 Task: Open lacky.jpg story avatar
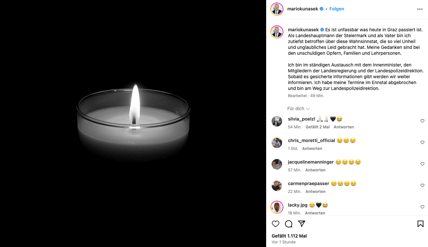(x=277, y=207)
